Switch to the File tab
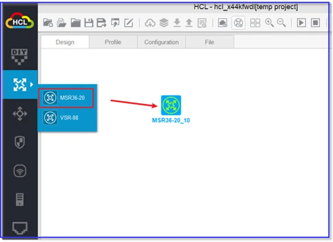Viewport: 333px width, 242px height. tap(210, 42)
